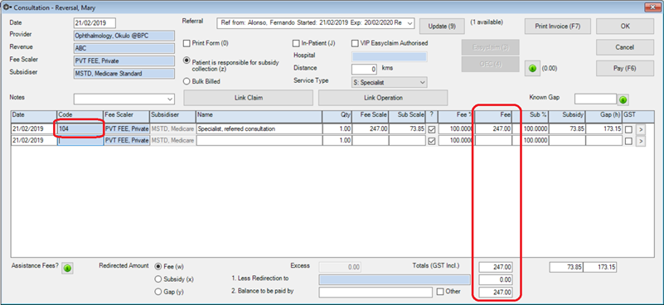Screen dimensions: 664x305
Task: Tick the Print Form (0) checkbox
Action: tap(187, 43)
